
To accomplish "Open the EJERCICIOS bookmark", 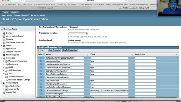I will pyautogui.click(x=11, y=5).
